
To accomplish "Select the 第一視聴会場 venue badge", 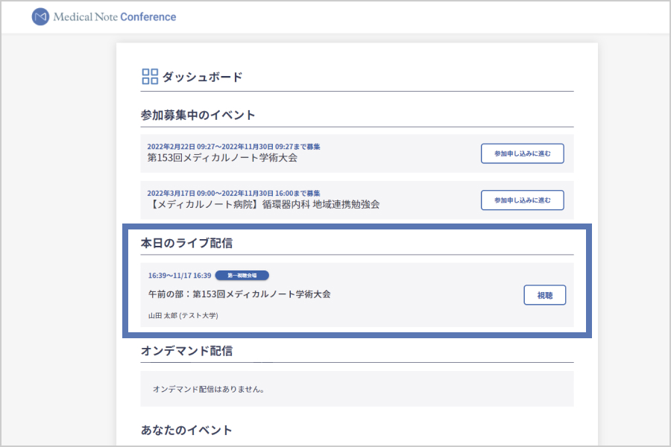I will click(242, 276).
